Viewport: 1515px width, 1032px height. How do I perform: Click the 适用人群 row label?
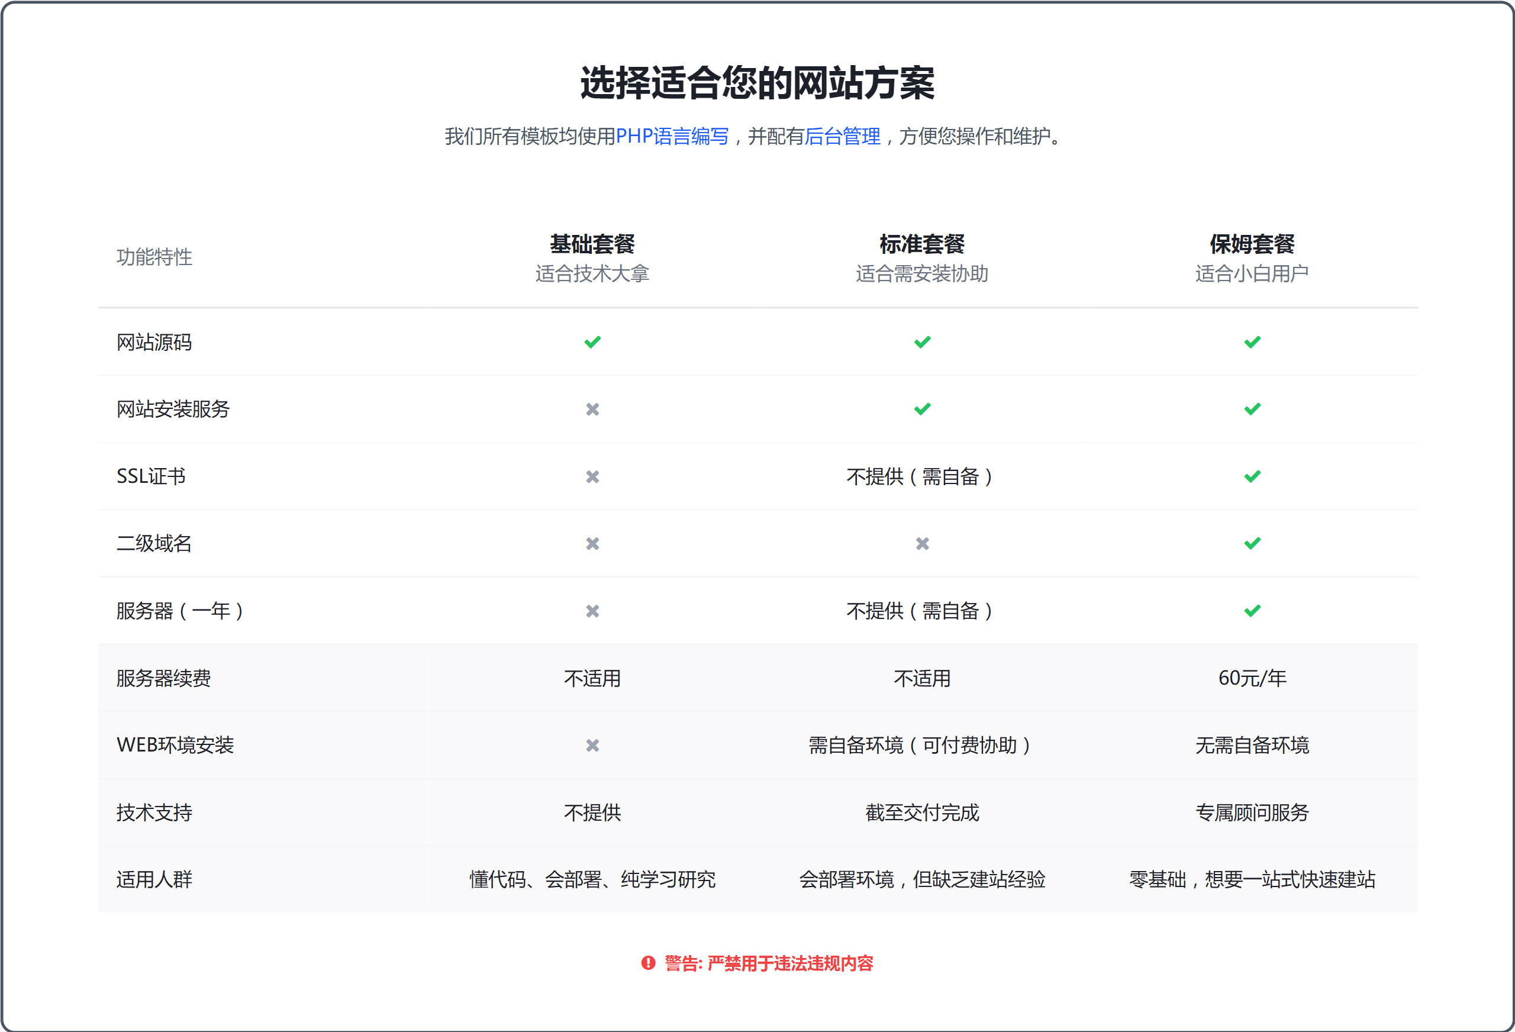coord(154,879)
